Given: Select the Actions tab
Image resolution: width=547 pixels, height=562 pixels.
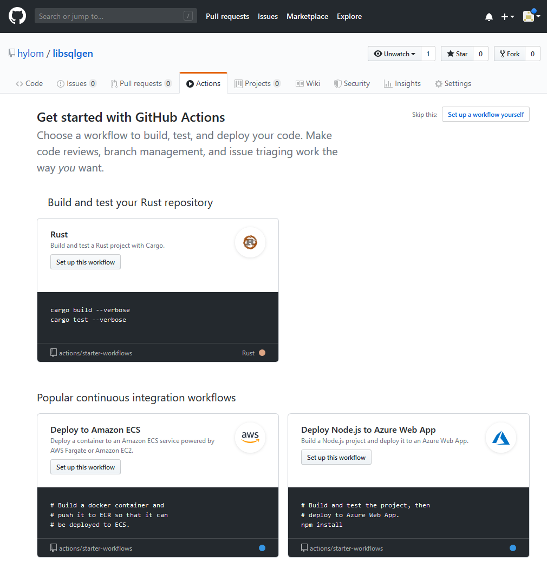Looking at the screenshot, I should [203, 83].
